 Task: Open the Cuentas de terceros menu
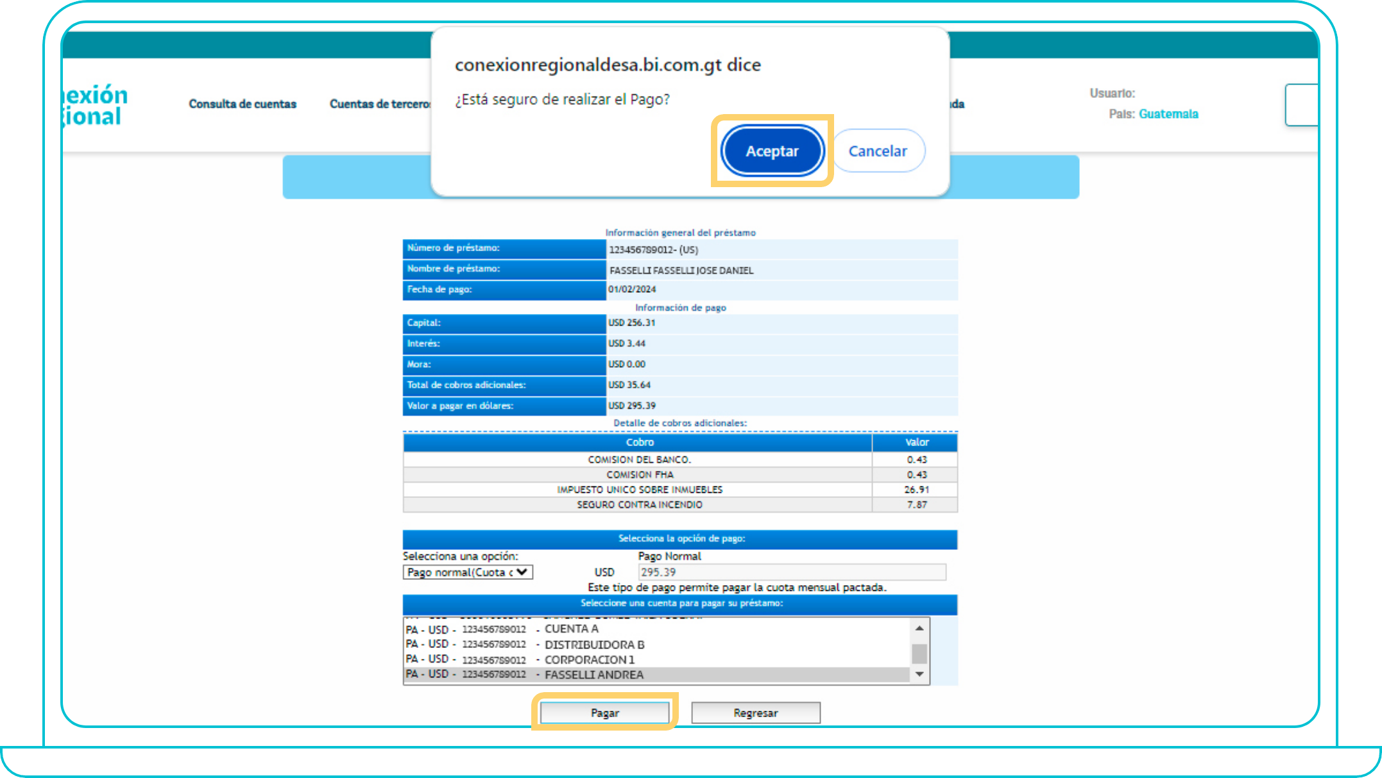click(379, 104)
